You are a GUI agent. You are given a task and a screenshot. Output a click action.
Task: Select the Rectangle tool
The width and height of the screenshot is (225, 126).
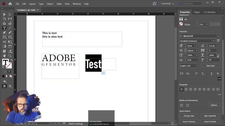pyautogui.click(x=10, y=37)
